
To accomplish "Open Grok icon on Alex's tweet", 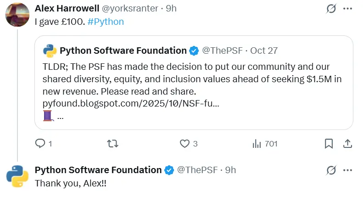I will click(x=330, y=8).
